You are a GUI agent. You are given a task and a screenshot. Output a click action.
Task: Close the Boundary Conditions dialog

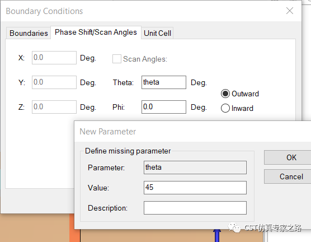[290, 11]
